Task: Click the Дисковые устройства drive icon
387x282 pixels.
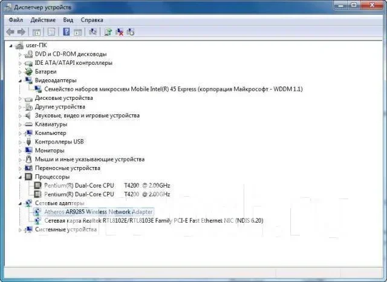Action: click(x=28, y=99)
